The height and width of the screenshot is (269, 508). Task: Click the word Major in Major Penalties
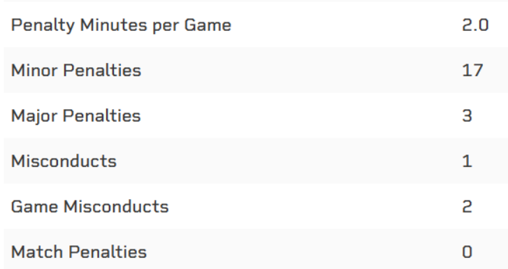(34, 117)
